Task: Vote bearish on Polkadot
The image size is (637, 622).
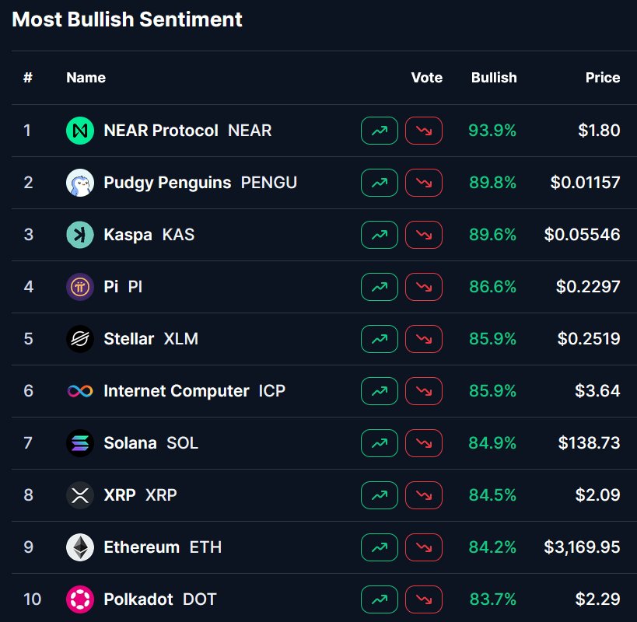Action: [x=424, y=599]
